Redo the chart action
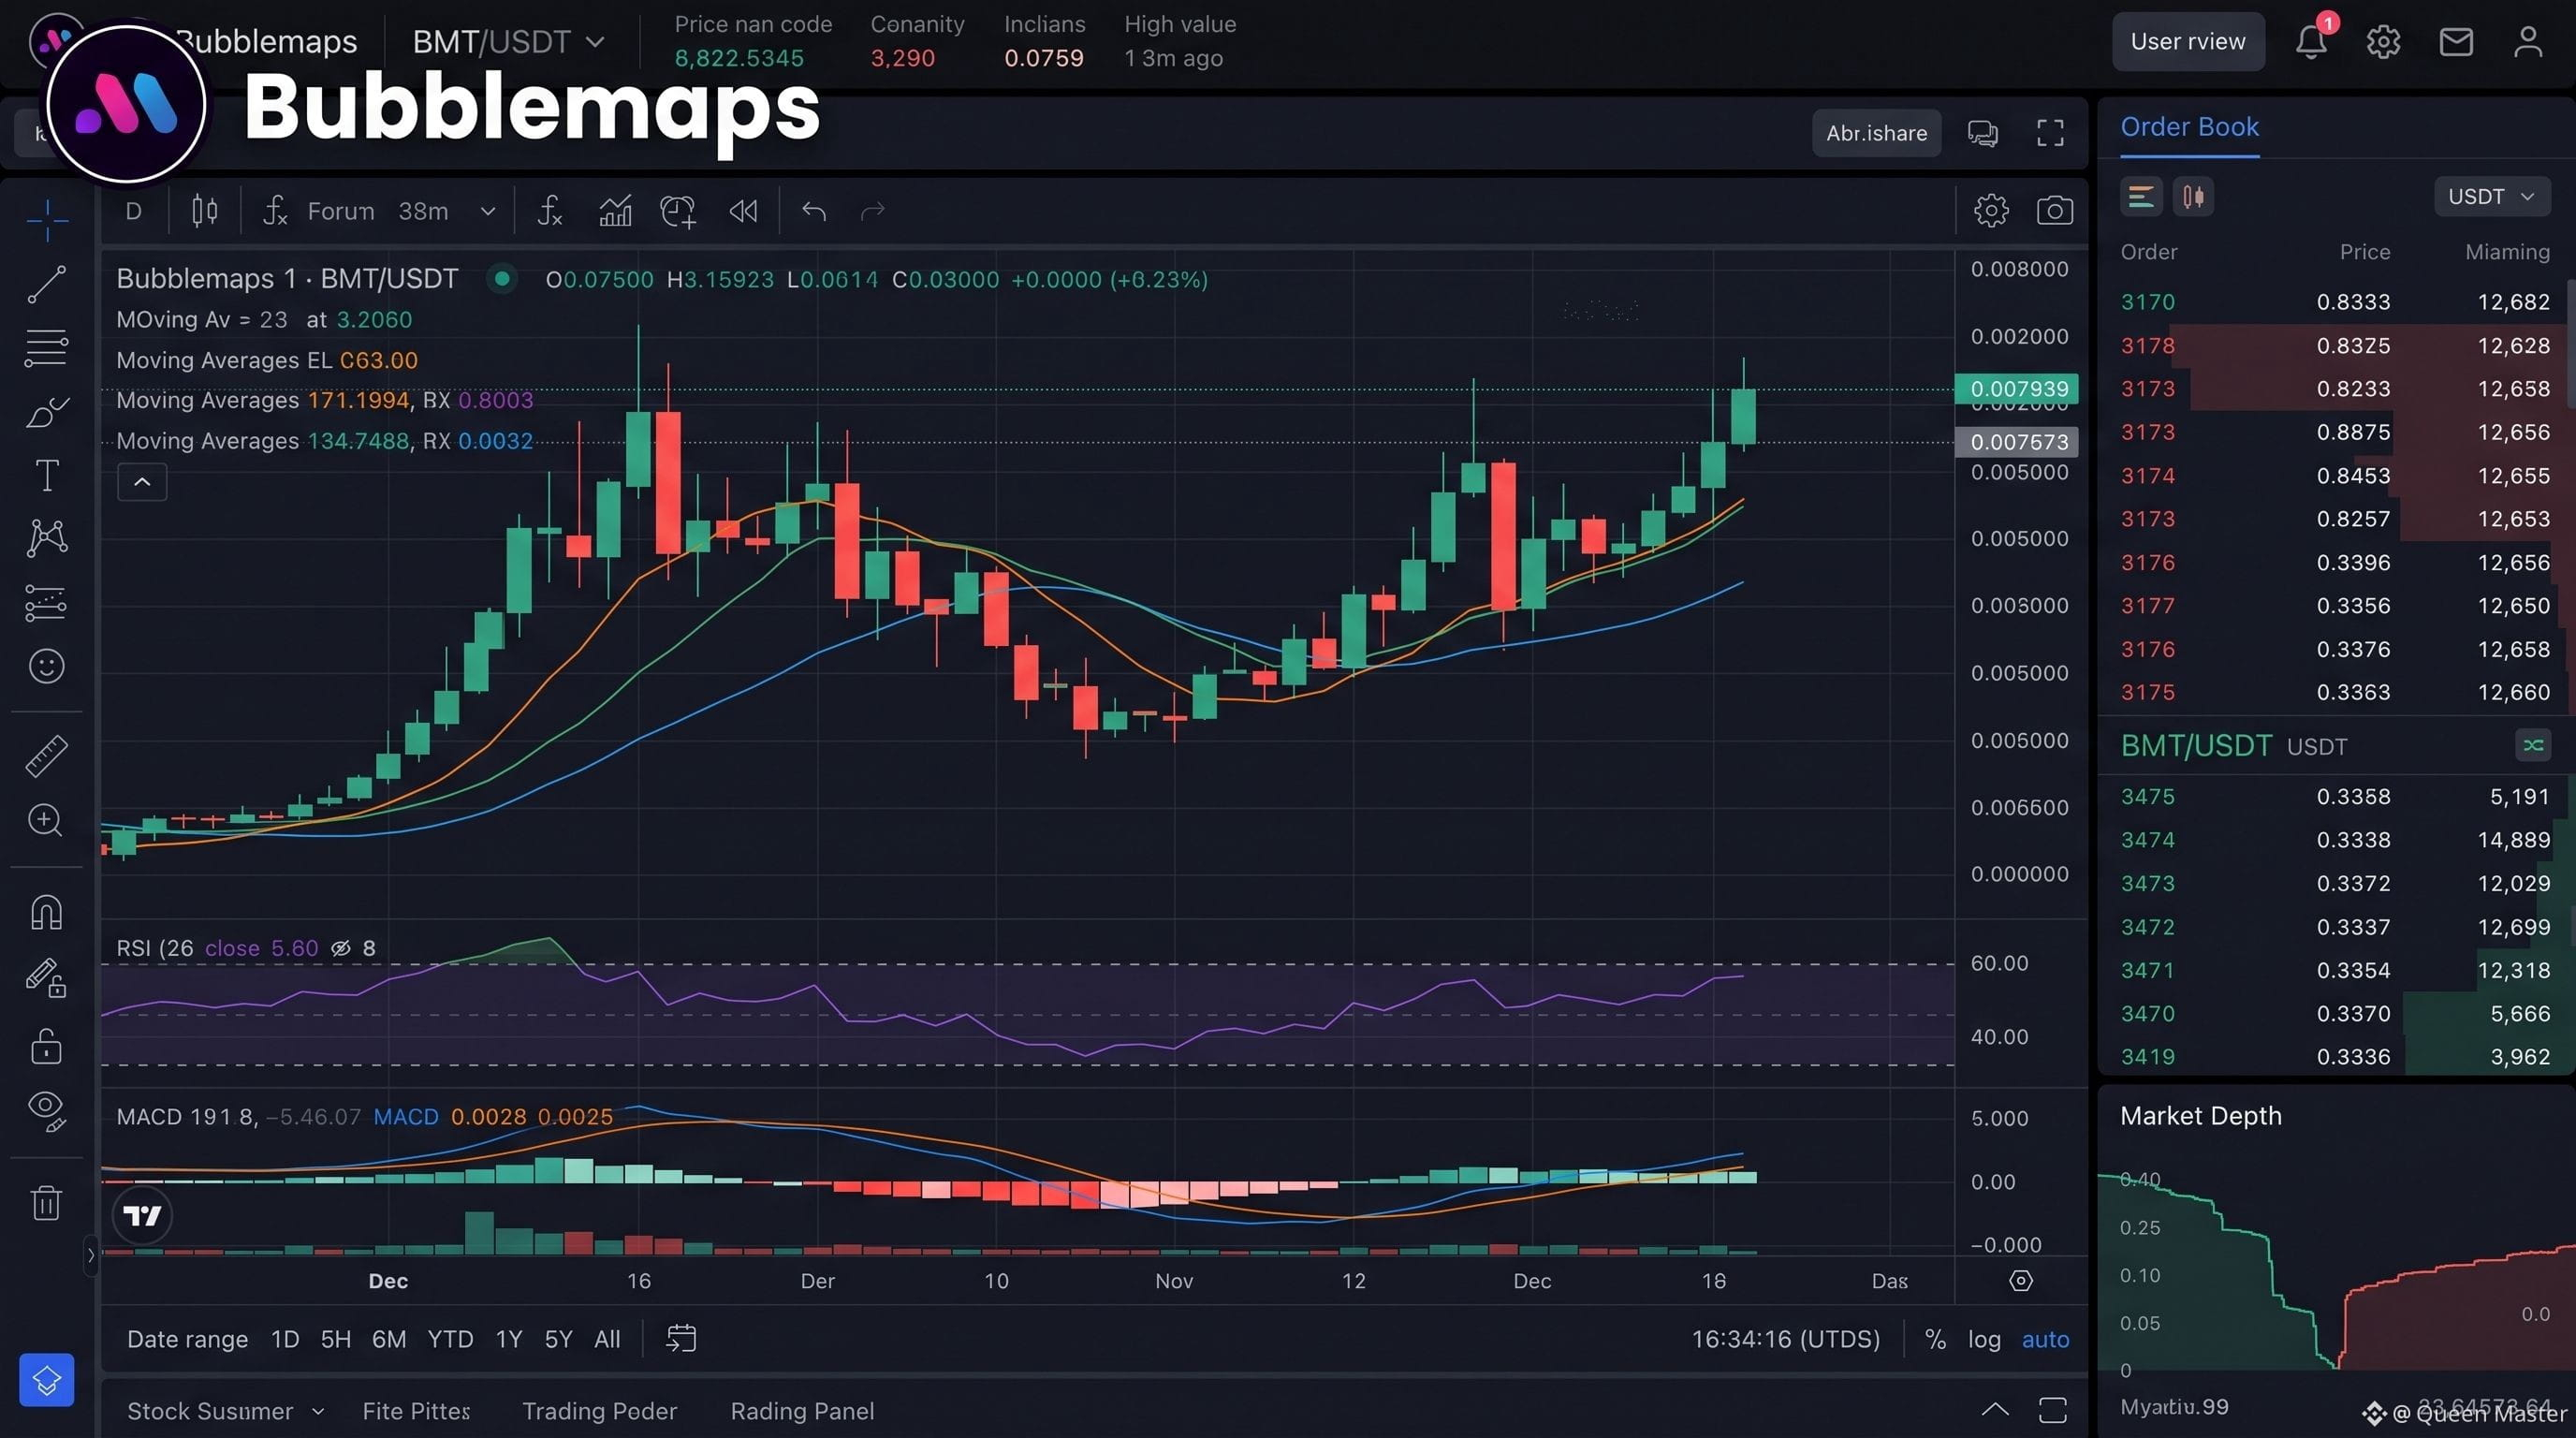The width and height of the screenshot is (2576, 1438). [x=873, y=211]
